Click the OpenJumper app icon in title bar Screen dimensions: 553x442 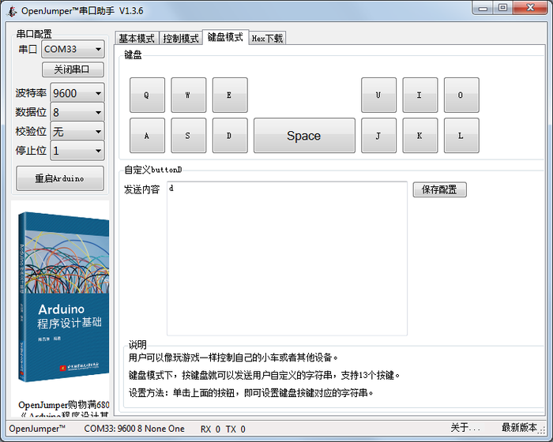[x=12, y=11]
